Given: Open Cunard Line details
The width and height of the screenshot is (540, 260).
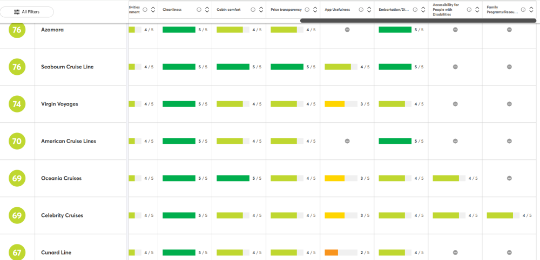Looking at the screenshot, I should coord(56,252).
